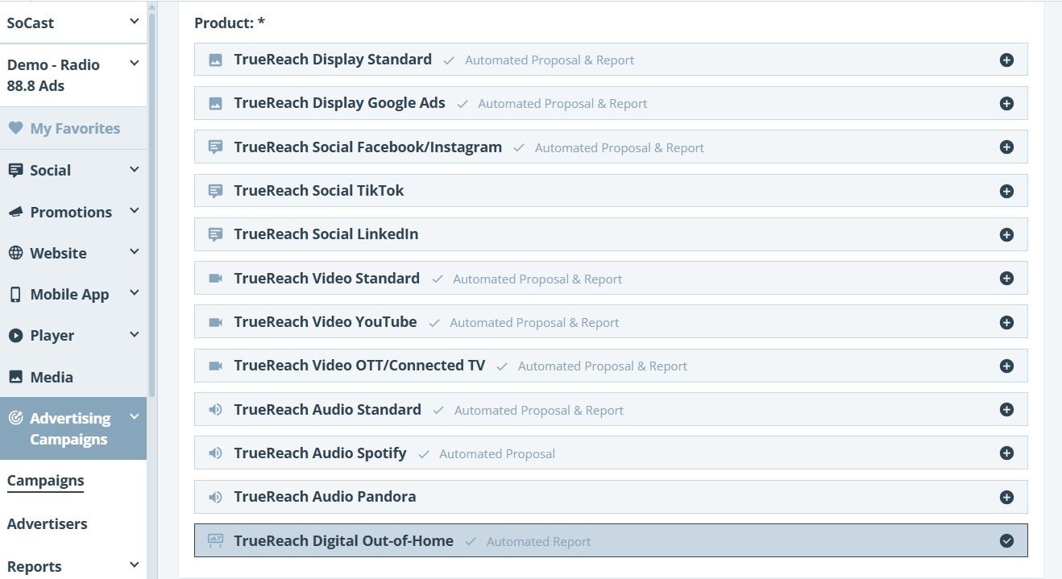1062x579 pixels.
Task: Open the Campaigns submenu item
Action: coord(46,481)
